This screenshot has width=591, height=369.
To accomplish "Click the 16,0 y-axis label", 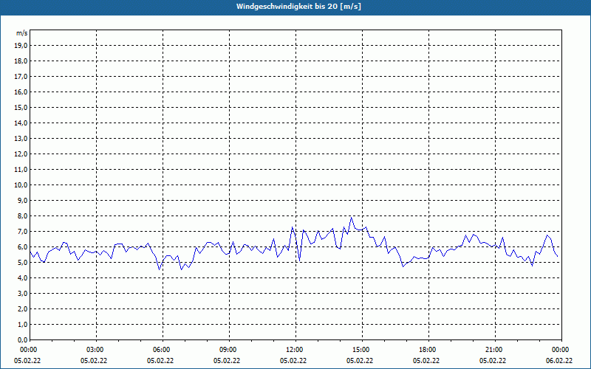I will pyautogui.click(x=21, y=92).
